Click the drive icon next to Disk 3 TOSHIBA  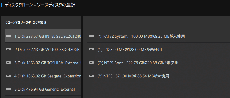(x=9, y=63)
